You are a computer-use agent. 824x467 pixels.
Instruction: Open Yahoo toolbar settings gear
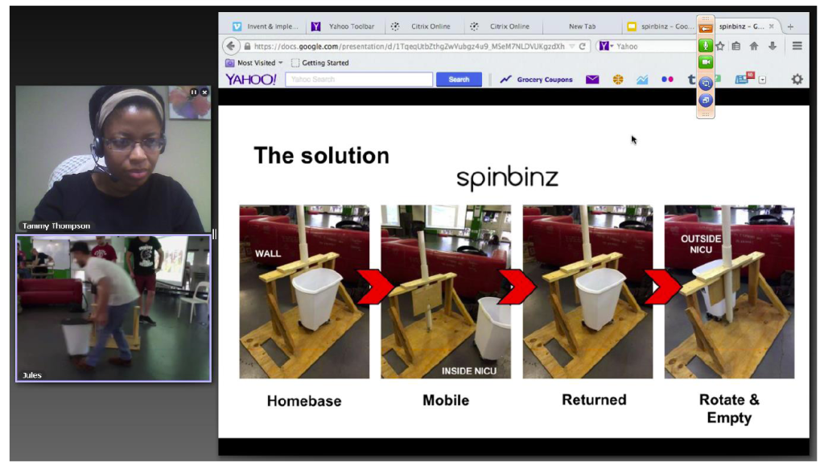[x=797, y=80]
